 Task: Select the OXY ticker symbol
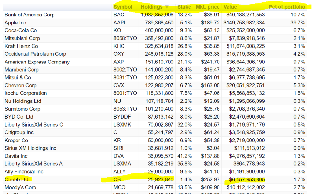point(119,54)
